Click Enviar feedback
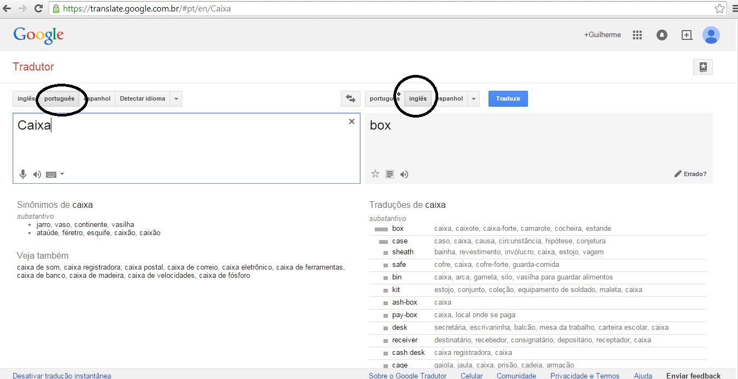Image resolution: width=738 pixels, height=379 pixels. (693, 376)
